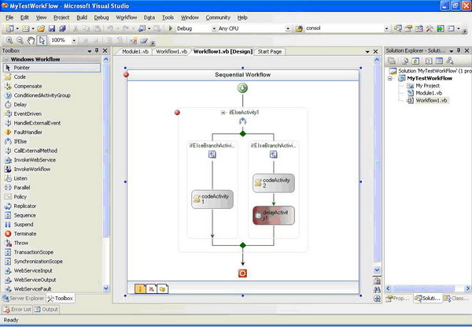Screen dimensions: 472x327
Task: Open the Any CPU platform dropdown
Action: [x=288, y=28]
